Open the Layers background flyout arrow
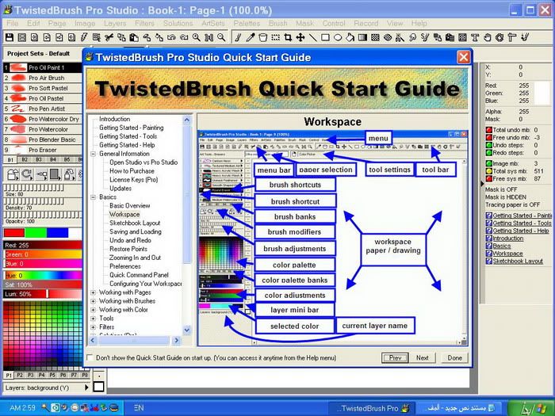 pos(86,387)
